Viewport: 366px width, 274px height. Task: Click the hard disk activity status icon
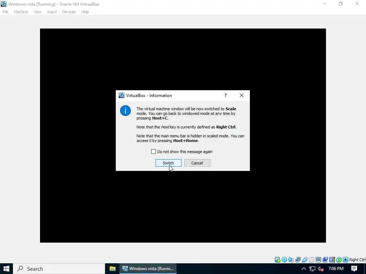(277, 260)
